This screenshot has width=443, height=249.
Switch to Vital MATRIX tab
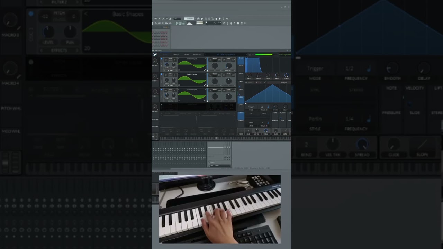tap(186, 55)
